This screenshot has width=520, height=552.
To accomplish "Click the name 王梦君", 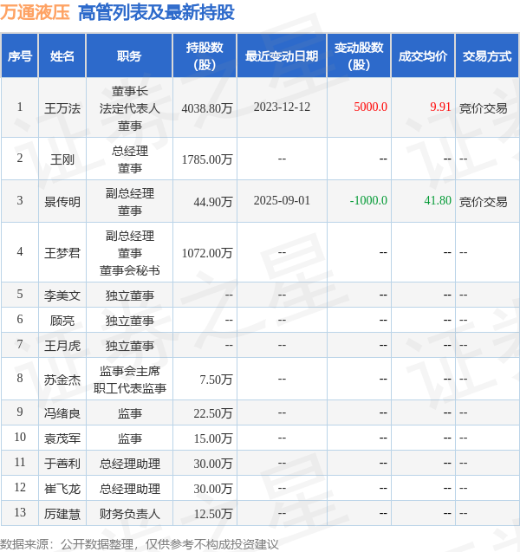I will tap(62, 253).
